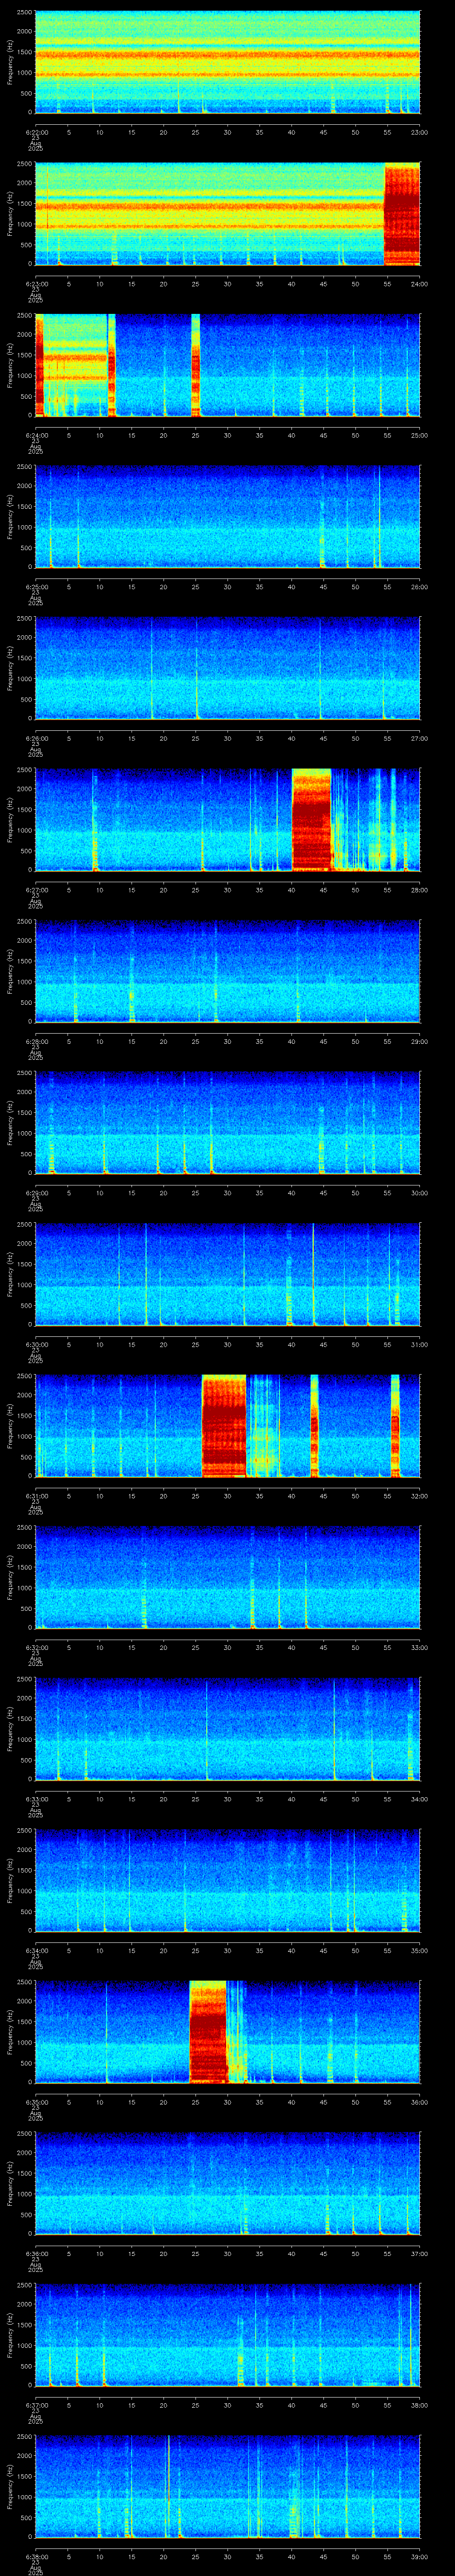The height and width of the screenshot is (2576, 455).
Task: Click the 34:00 end time label
Action: pos(419,1799)
